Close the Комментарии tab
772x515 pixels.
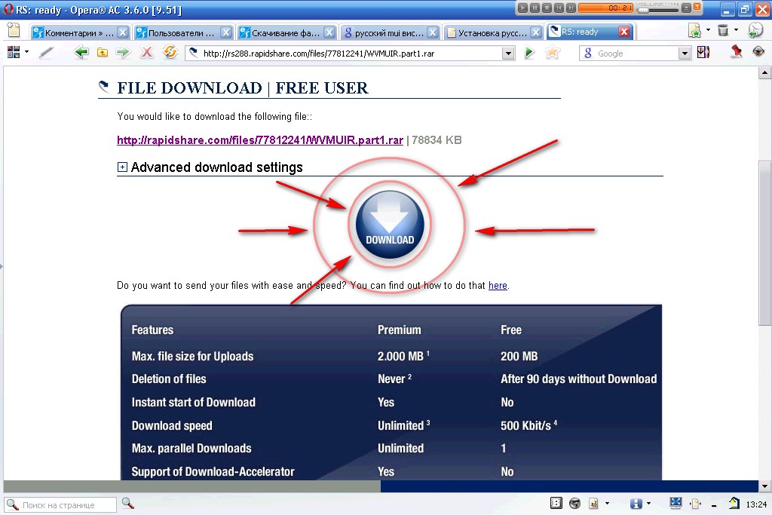coord(123,33)
